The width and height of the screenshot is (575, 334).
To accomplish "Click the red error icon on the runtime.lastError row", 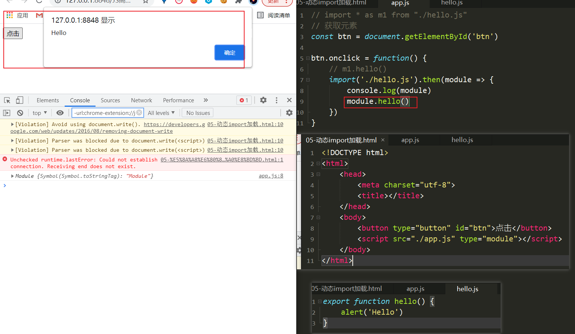I will [5, 159].
